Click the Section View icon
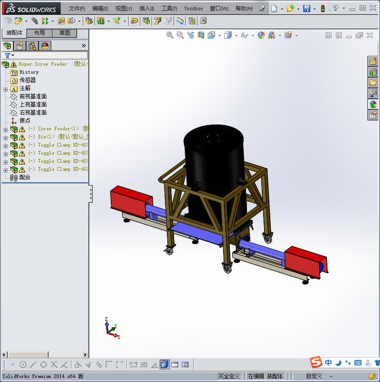This screenshot has width=380, height=382. (x=201, y=36)
